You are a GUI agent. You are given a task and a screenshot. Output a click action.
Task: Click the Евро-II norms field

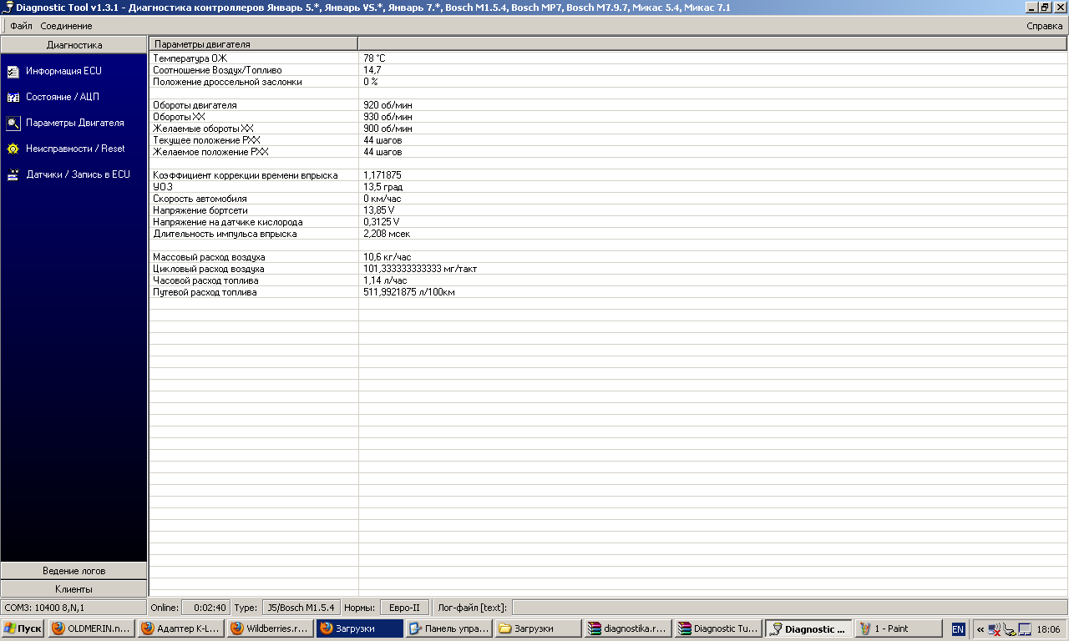(x=405, y=608)
